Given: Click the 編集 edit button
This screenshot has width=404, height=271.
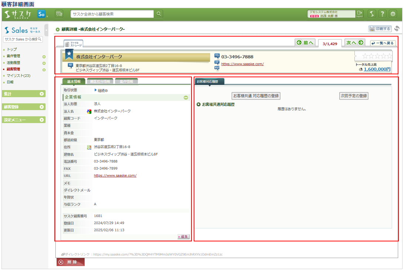Looking at the screenshot, I should (183, 237).
